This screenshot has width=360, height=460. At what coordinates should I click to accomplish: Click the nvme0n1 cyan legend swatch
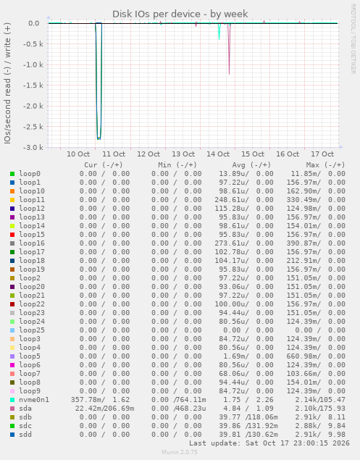12,400
